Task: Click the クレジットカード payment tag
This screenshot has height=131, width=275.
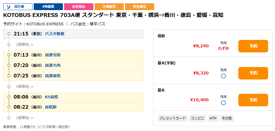Action: pyautogui.click(x=173, y=118)
